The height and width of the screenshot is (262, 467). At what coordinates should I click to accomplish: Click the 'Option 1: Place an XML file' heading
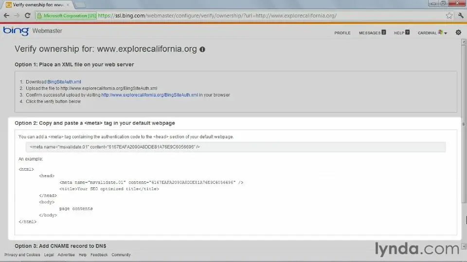tap(74, 65)
